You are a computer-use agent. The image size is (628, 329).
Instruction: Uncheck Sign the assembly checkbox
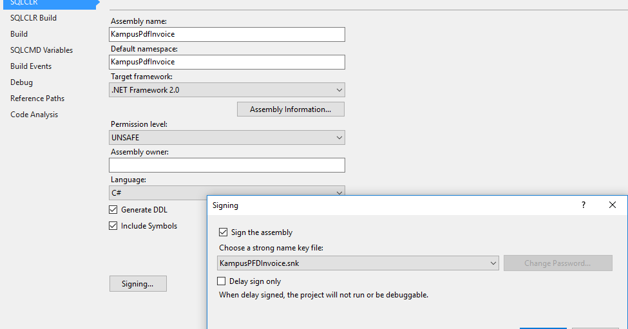coord(223,232)
